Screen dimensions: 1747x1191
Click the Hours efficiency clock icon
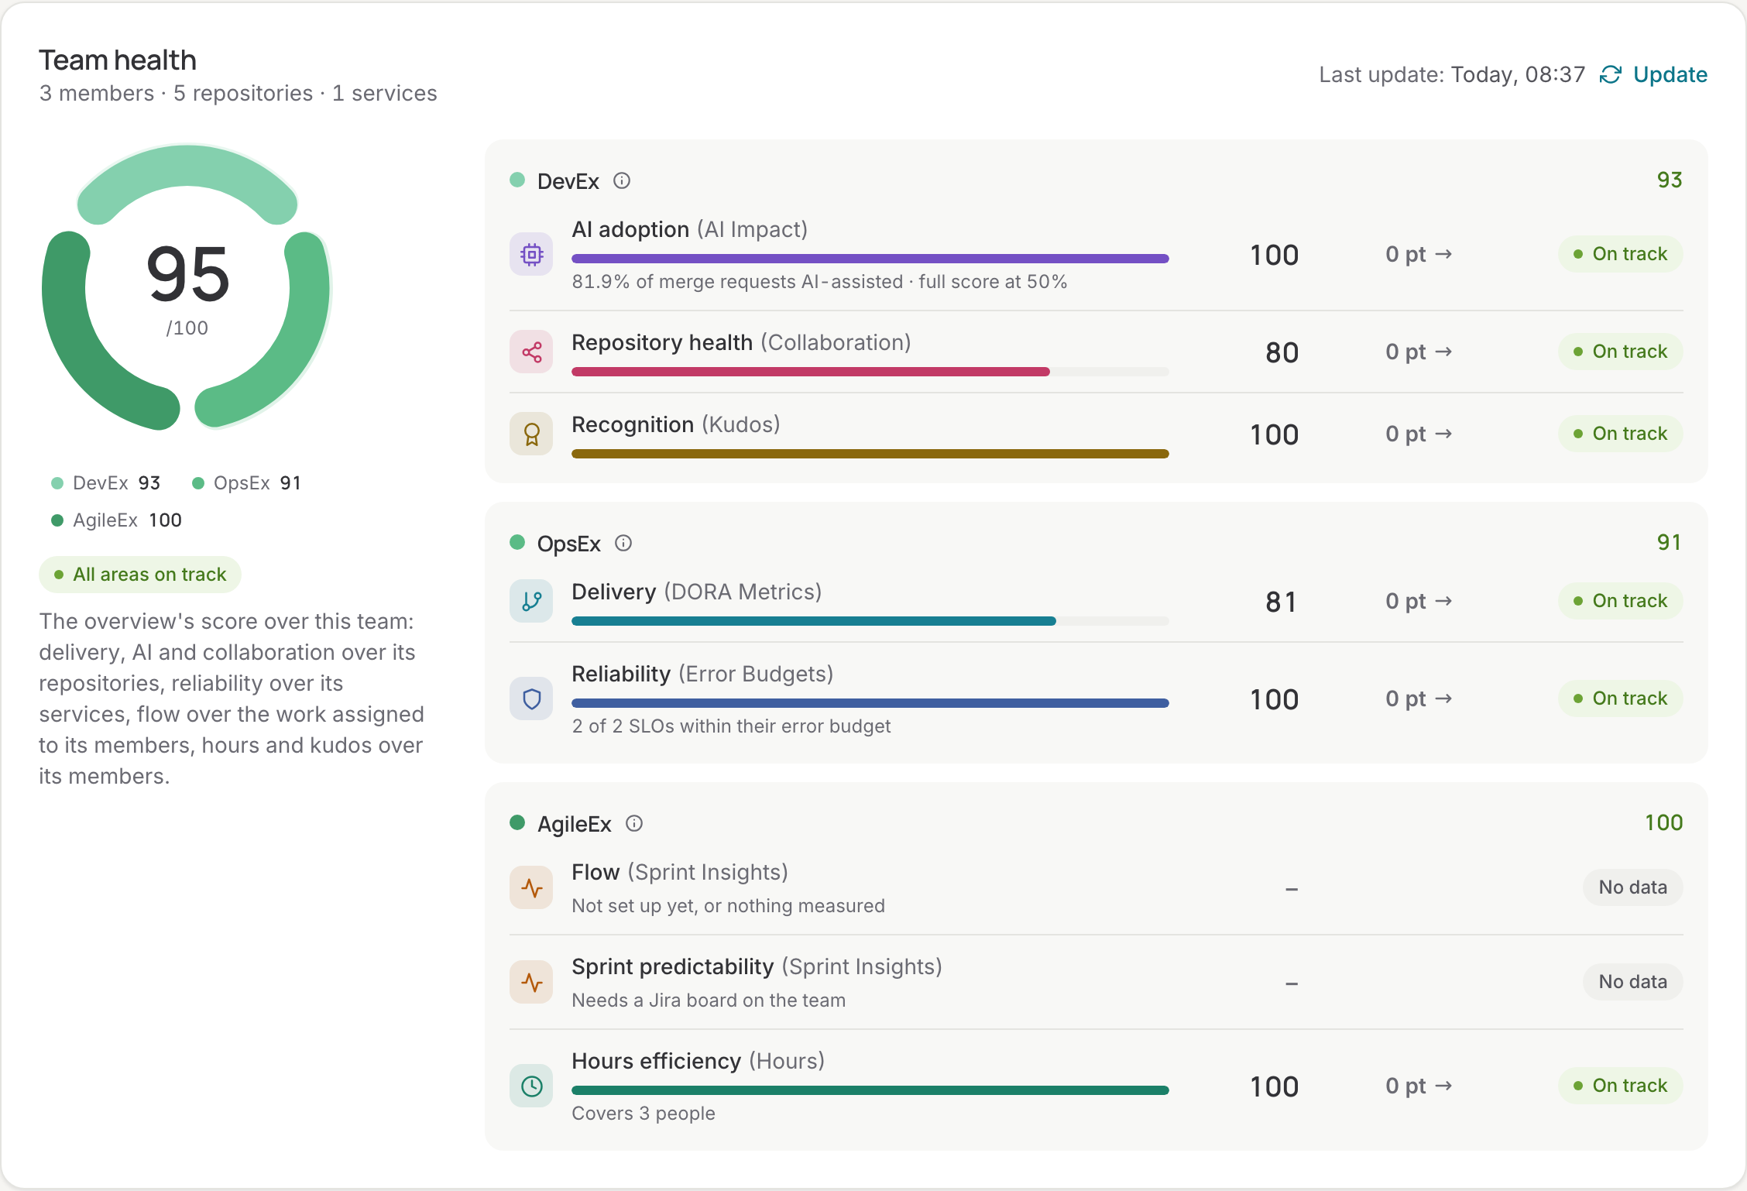coord(531,1086)
